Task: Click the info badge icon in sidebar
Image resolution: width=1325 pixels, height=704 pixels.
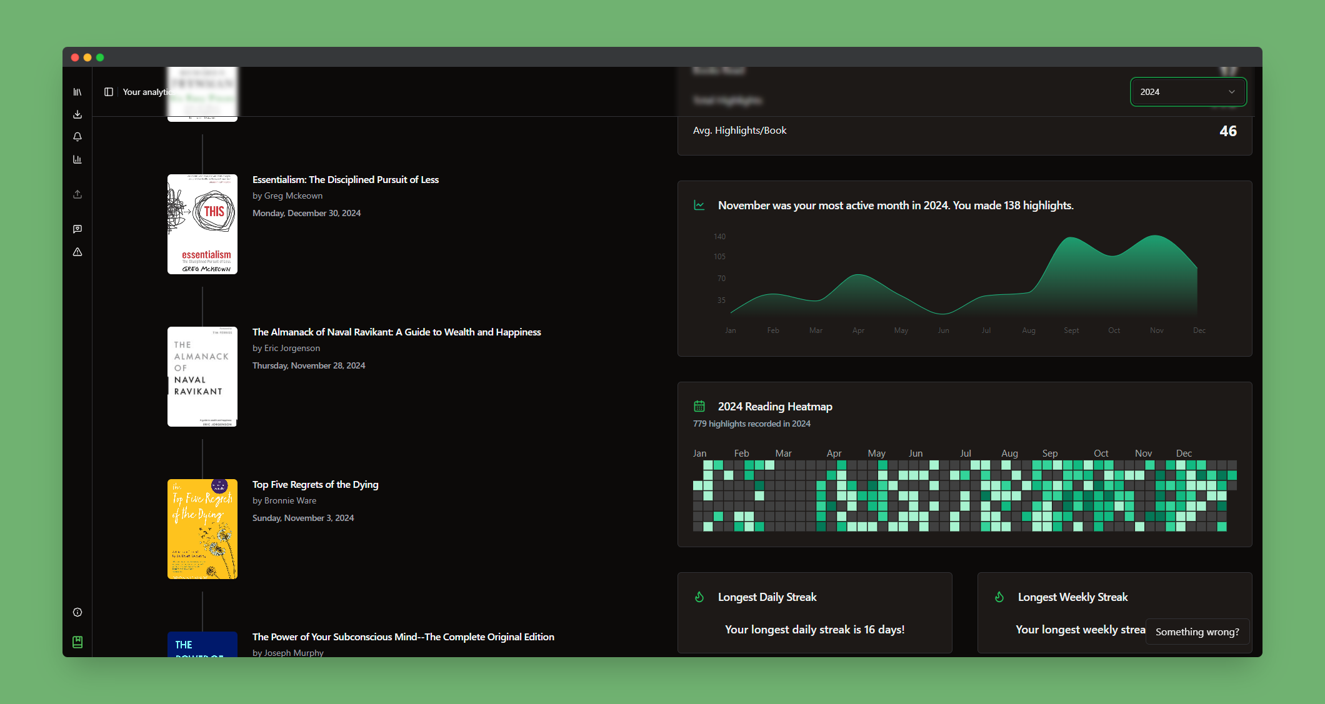Action: point(77,612)
